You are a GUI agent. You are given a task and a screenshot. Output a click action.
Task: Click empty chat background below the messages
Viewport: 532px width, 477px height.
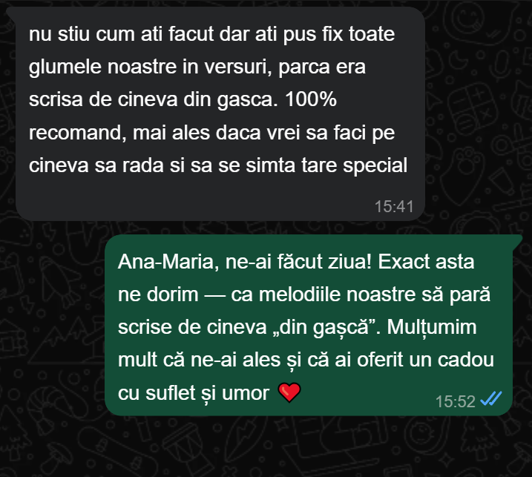[266, 448]
